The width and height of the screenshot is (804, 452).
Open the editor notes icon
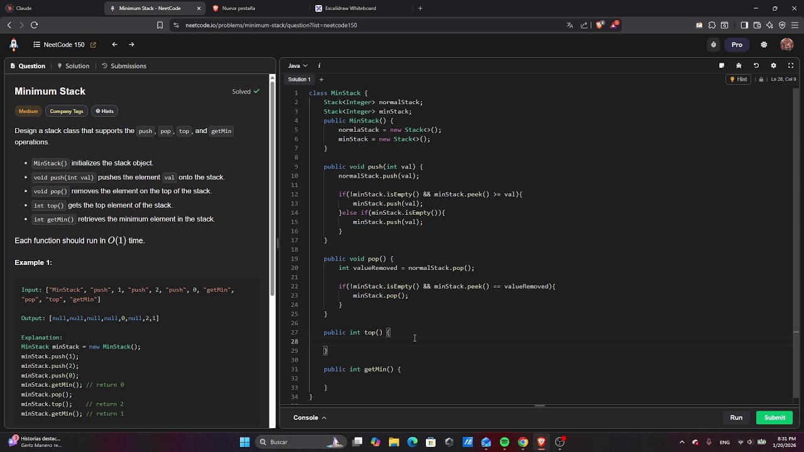pos(722,65)
